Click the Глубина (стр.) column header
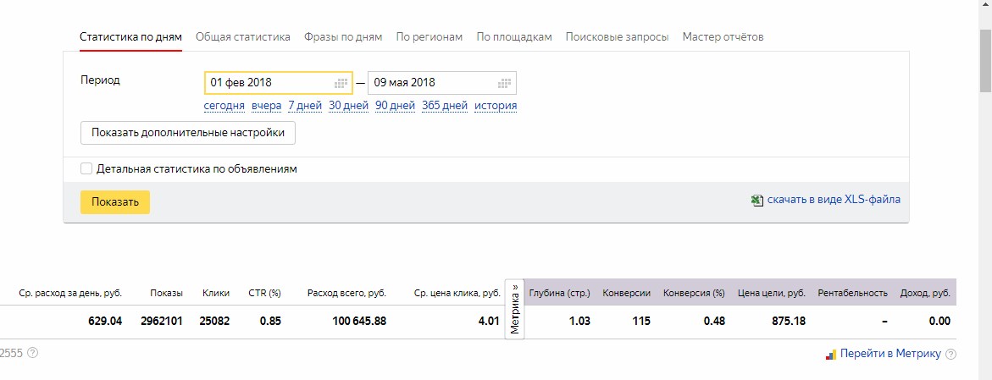 click(559, 294)
